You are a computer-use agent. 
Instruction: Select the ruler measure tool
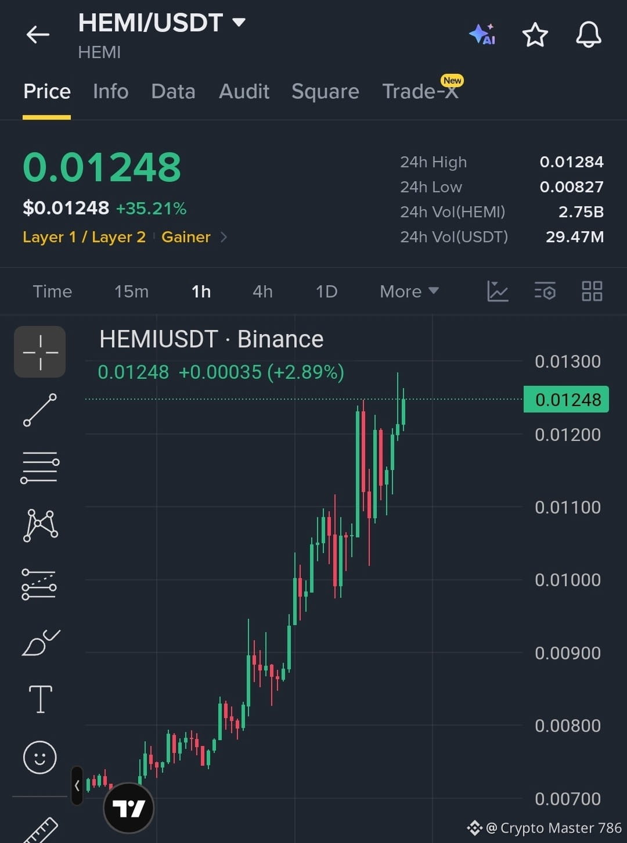click(39, 830)
